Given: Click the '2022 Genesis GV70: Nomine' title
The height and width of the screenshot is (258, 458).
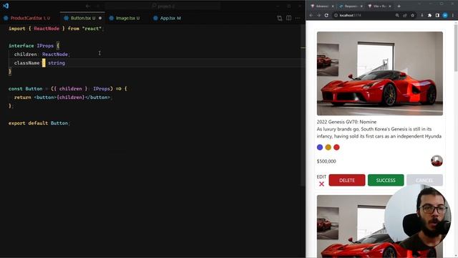Looking at the screenshot, I should click(346, 122).
